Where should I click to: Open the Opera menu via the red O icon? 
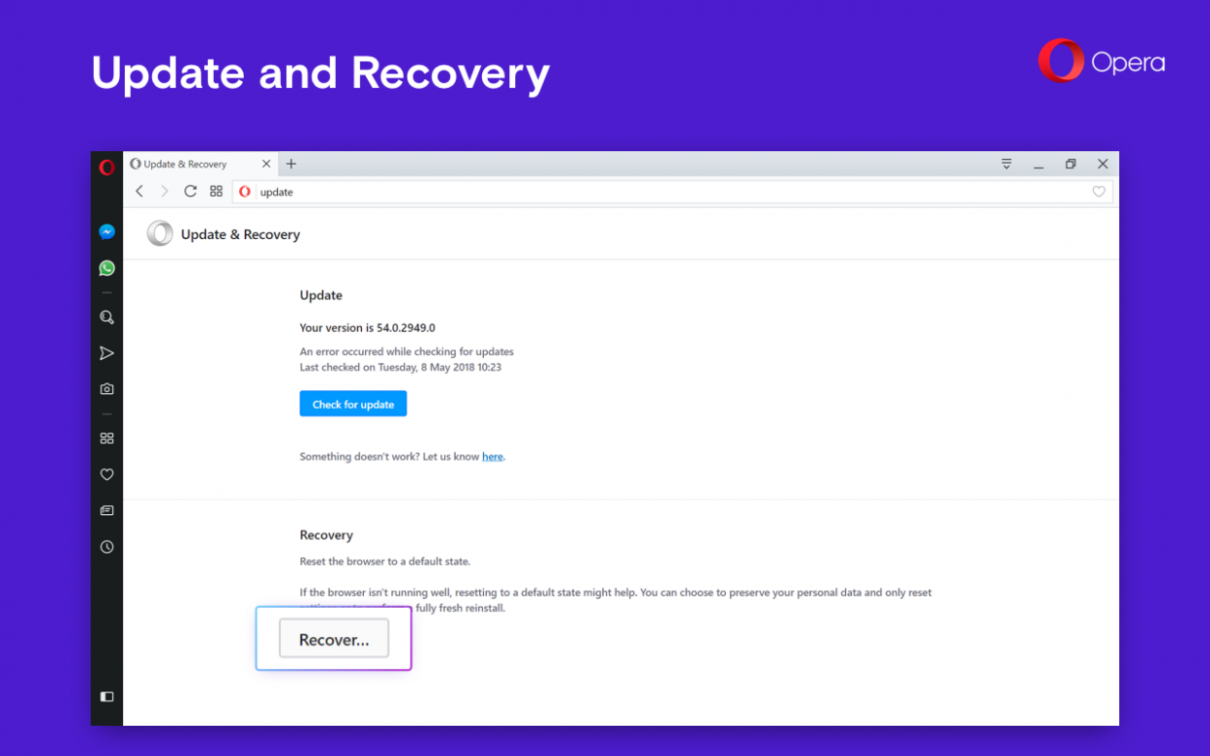[106, 166]
